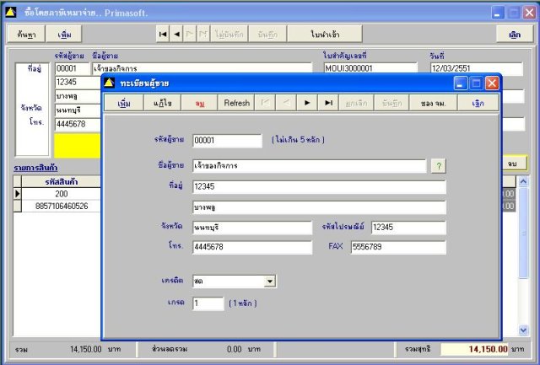
Task: Jump to last record in supplier dialog
Action: click(x=328, y=103)
